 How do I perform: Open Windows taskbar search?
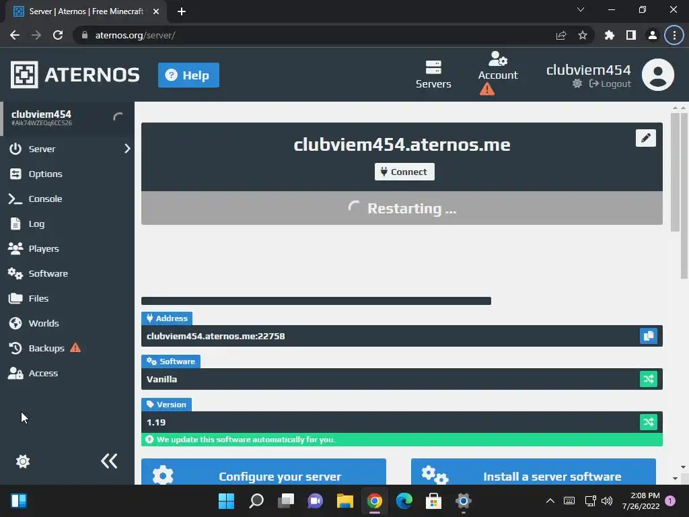256,501
